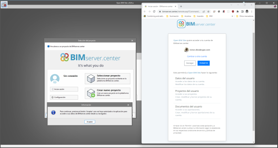Screen dimensions: 278x148
Task: Open the 'Otros marcadores' folder
Action: pos(245,16)
